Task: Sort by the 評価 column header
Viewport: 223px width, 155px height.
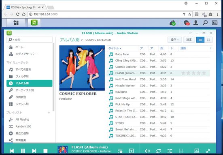Action: click(194, 48)
